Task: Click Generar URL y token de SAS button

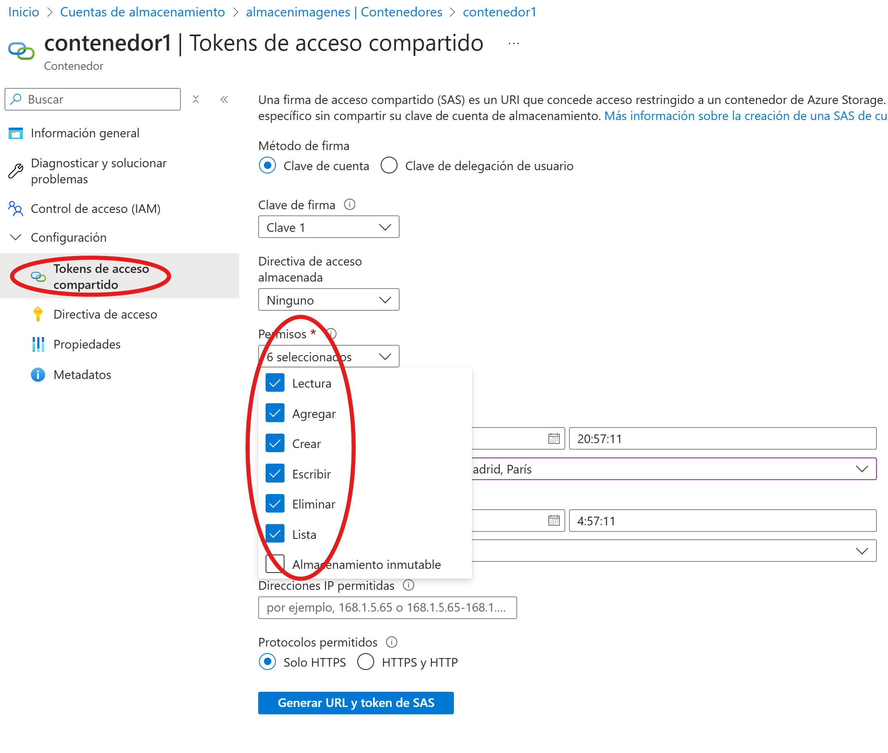Action: click(x=356, y=702)
